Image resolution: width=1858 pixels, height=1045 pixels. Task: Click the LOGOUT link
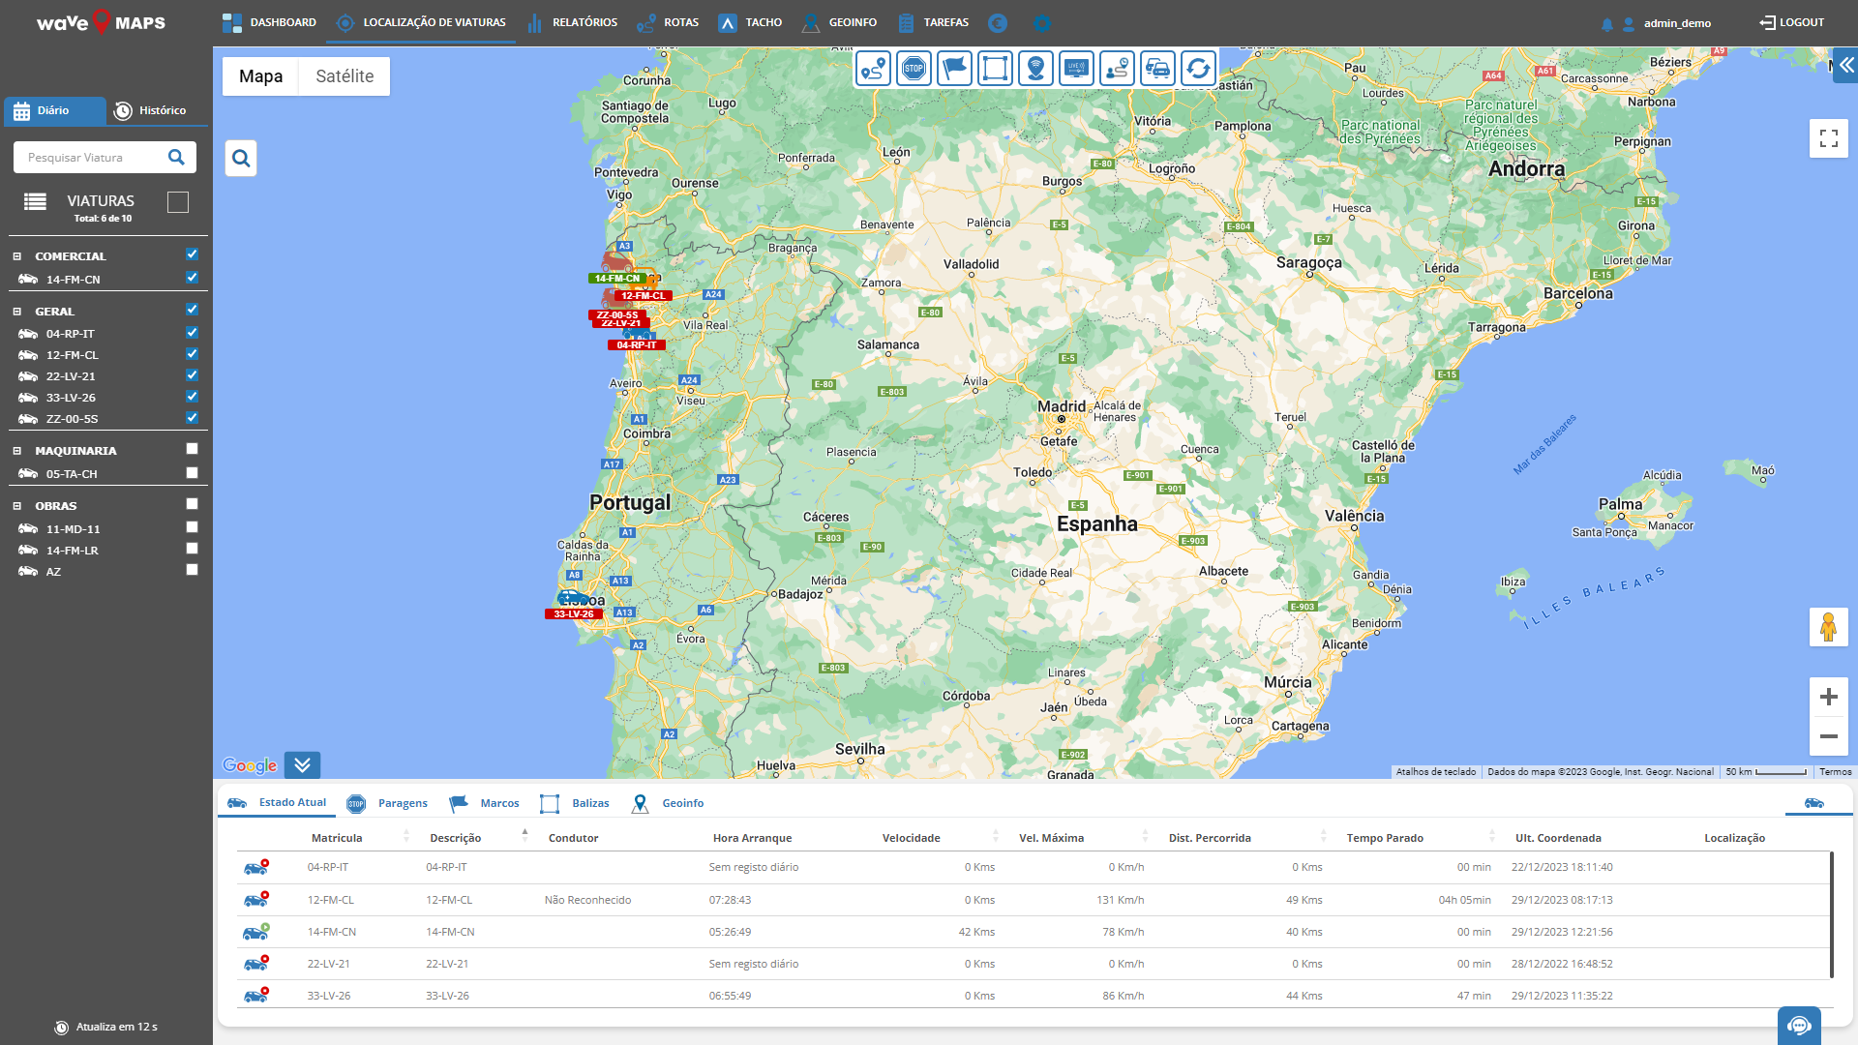pos(1791,22)
